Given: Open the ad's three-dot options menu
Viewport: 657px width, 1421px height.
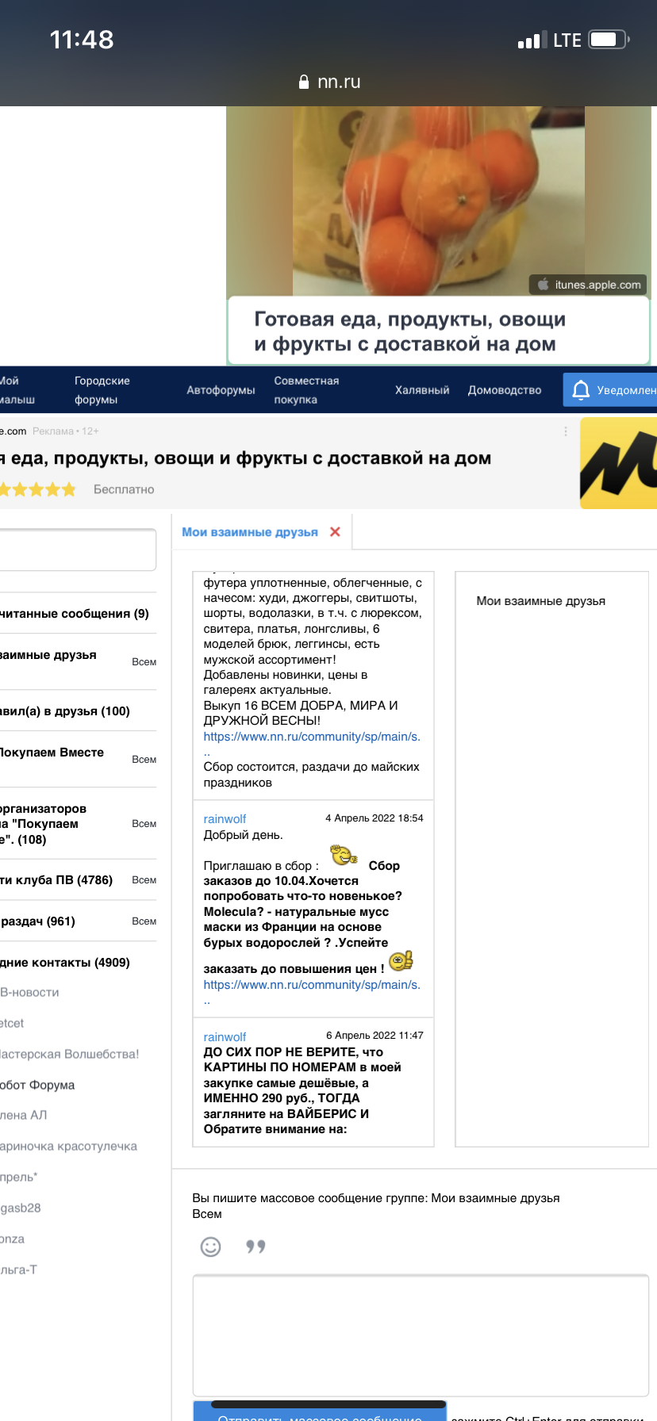Looking at the screenshot, I should pos(566,431).
